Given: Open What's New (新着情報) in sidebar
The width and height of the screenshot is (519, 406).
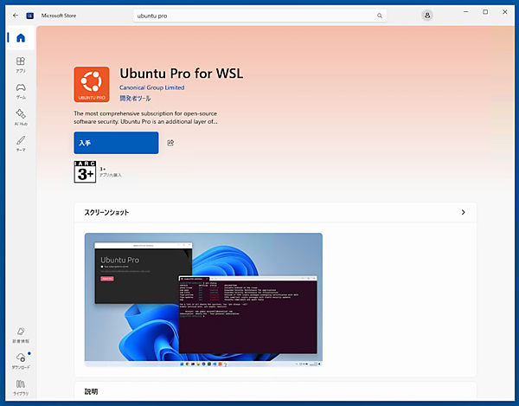Looking at the screenshot, I should pyautogui.click(x=21, y=335).
